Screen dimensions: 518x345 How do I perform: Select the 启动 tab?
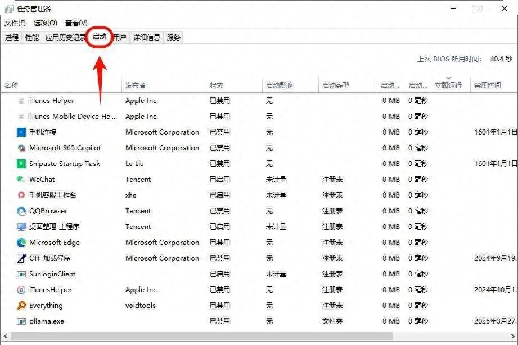(100, 37)
